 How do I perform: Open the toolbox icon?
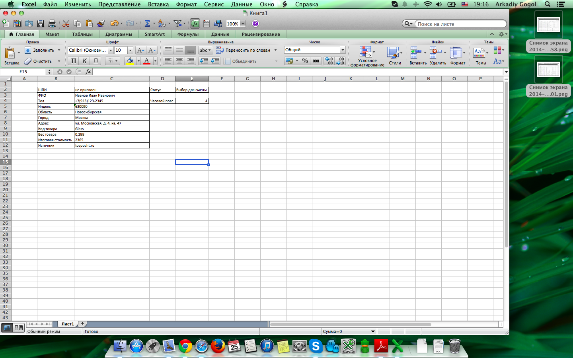pos(207,23)
